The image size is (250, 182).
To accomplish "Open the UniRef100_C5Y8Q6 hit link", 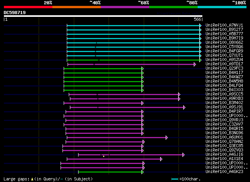I will [224, 47].
